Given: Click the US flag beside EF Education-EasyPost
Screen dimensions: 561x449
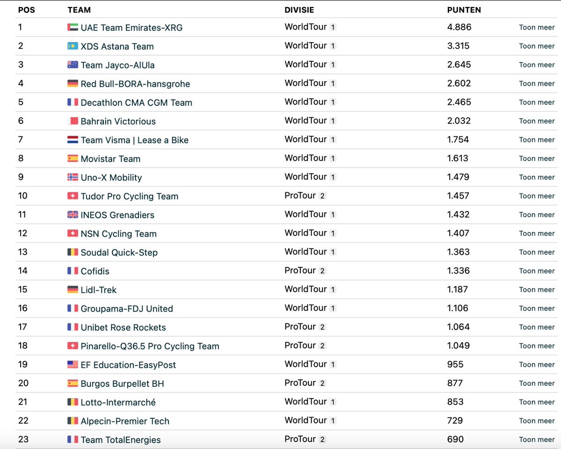Looking at the screenshot, I should coord(72,364).
